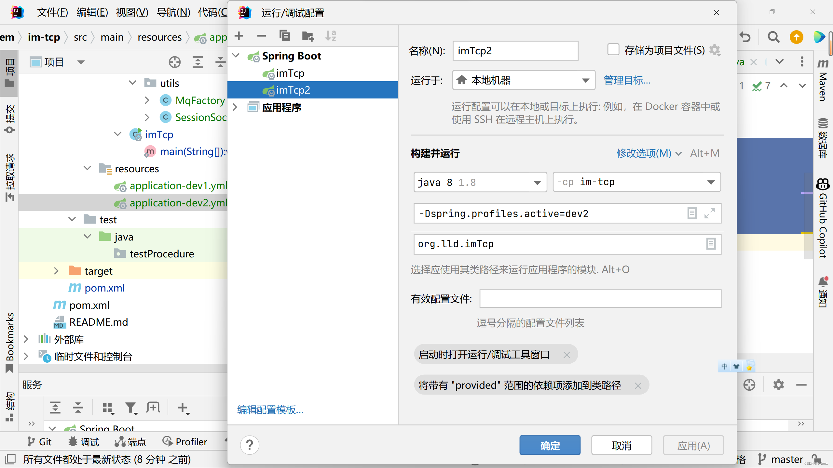Image resolution: width=833 pixels, height=468 pixels.
Task: Expand the 应用程序 configuration group
Action: pyautogui.click(x=235, y=107)
